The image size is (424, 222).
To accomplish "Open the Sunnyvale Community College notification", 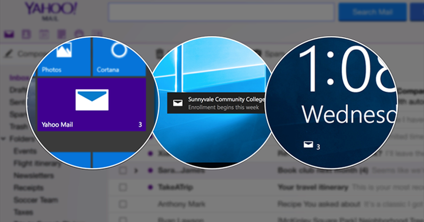I will point(216,103).
